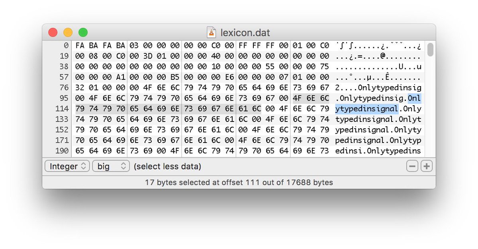
Task: Click ASCII text 'ypedinsignal.Onlyty'
Action: coord(378,129)
